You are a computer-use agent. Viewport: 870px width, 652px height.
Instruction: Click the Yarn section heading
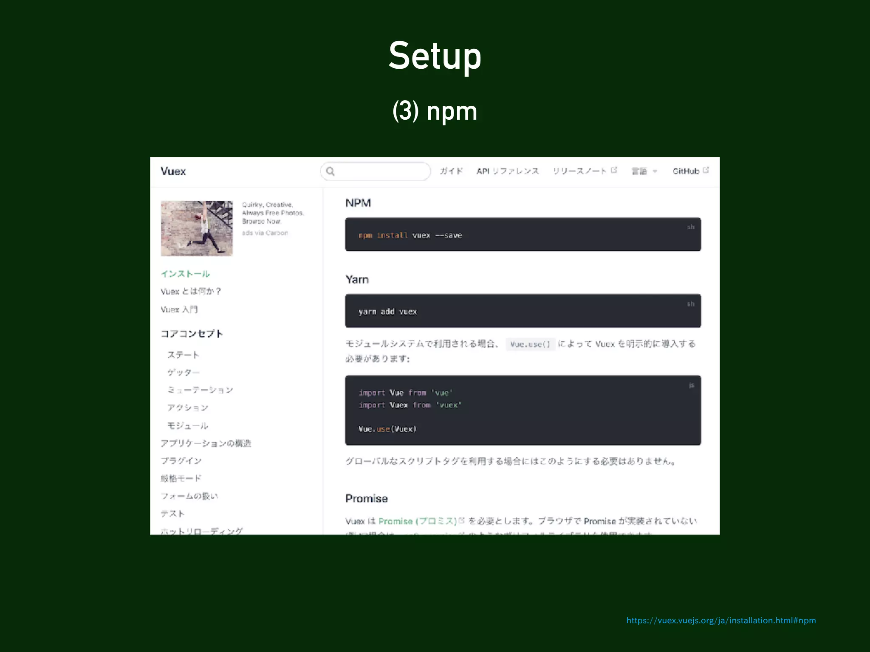(357, 279)
